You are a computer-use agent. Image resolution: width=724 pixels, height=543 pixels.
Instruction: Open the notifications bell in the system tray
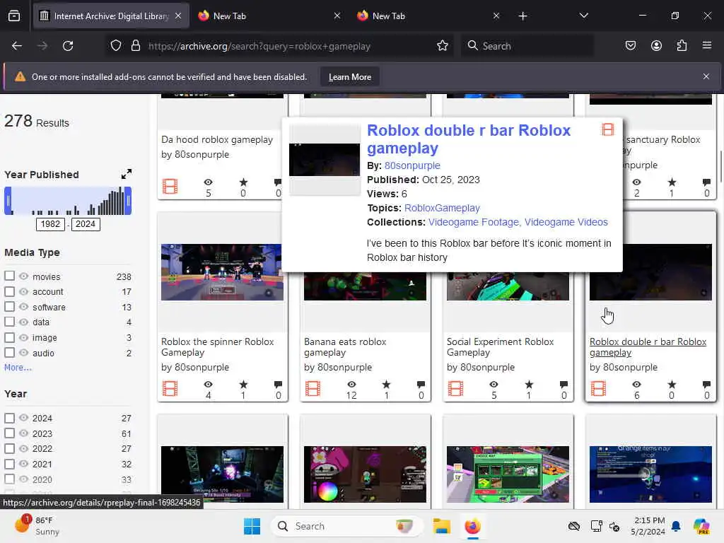[676, 526]
